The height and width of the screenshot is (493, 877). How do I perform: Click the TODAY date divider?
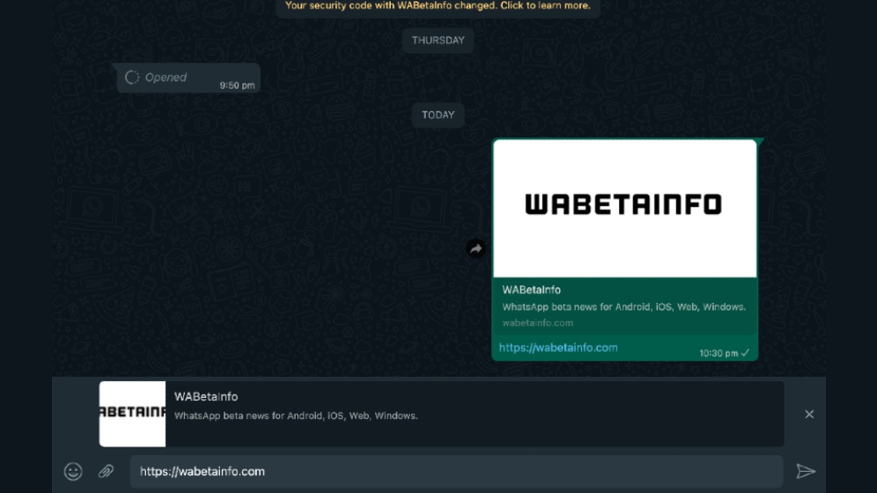438,115
